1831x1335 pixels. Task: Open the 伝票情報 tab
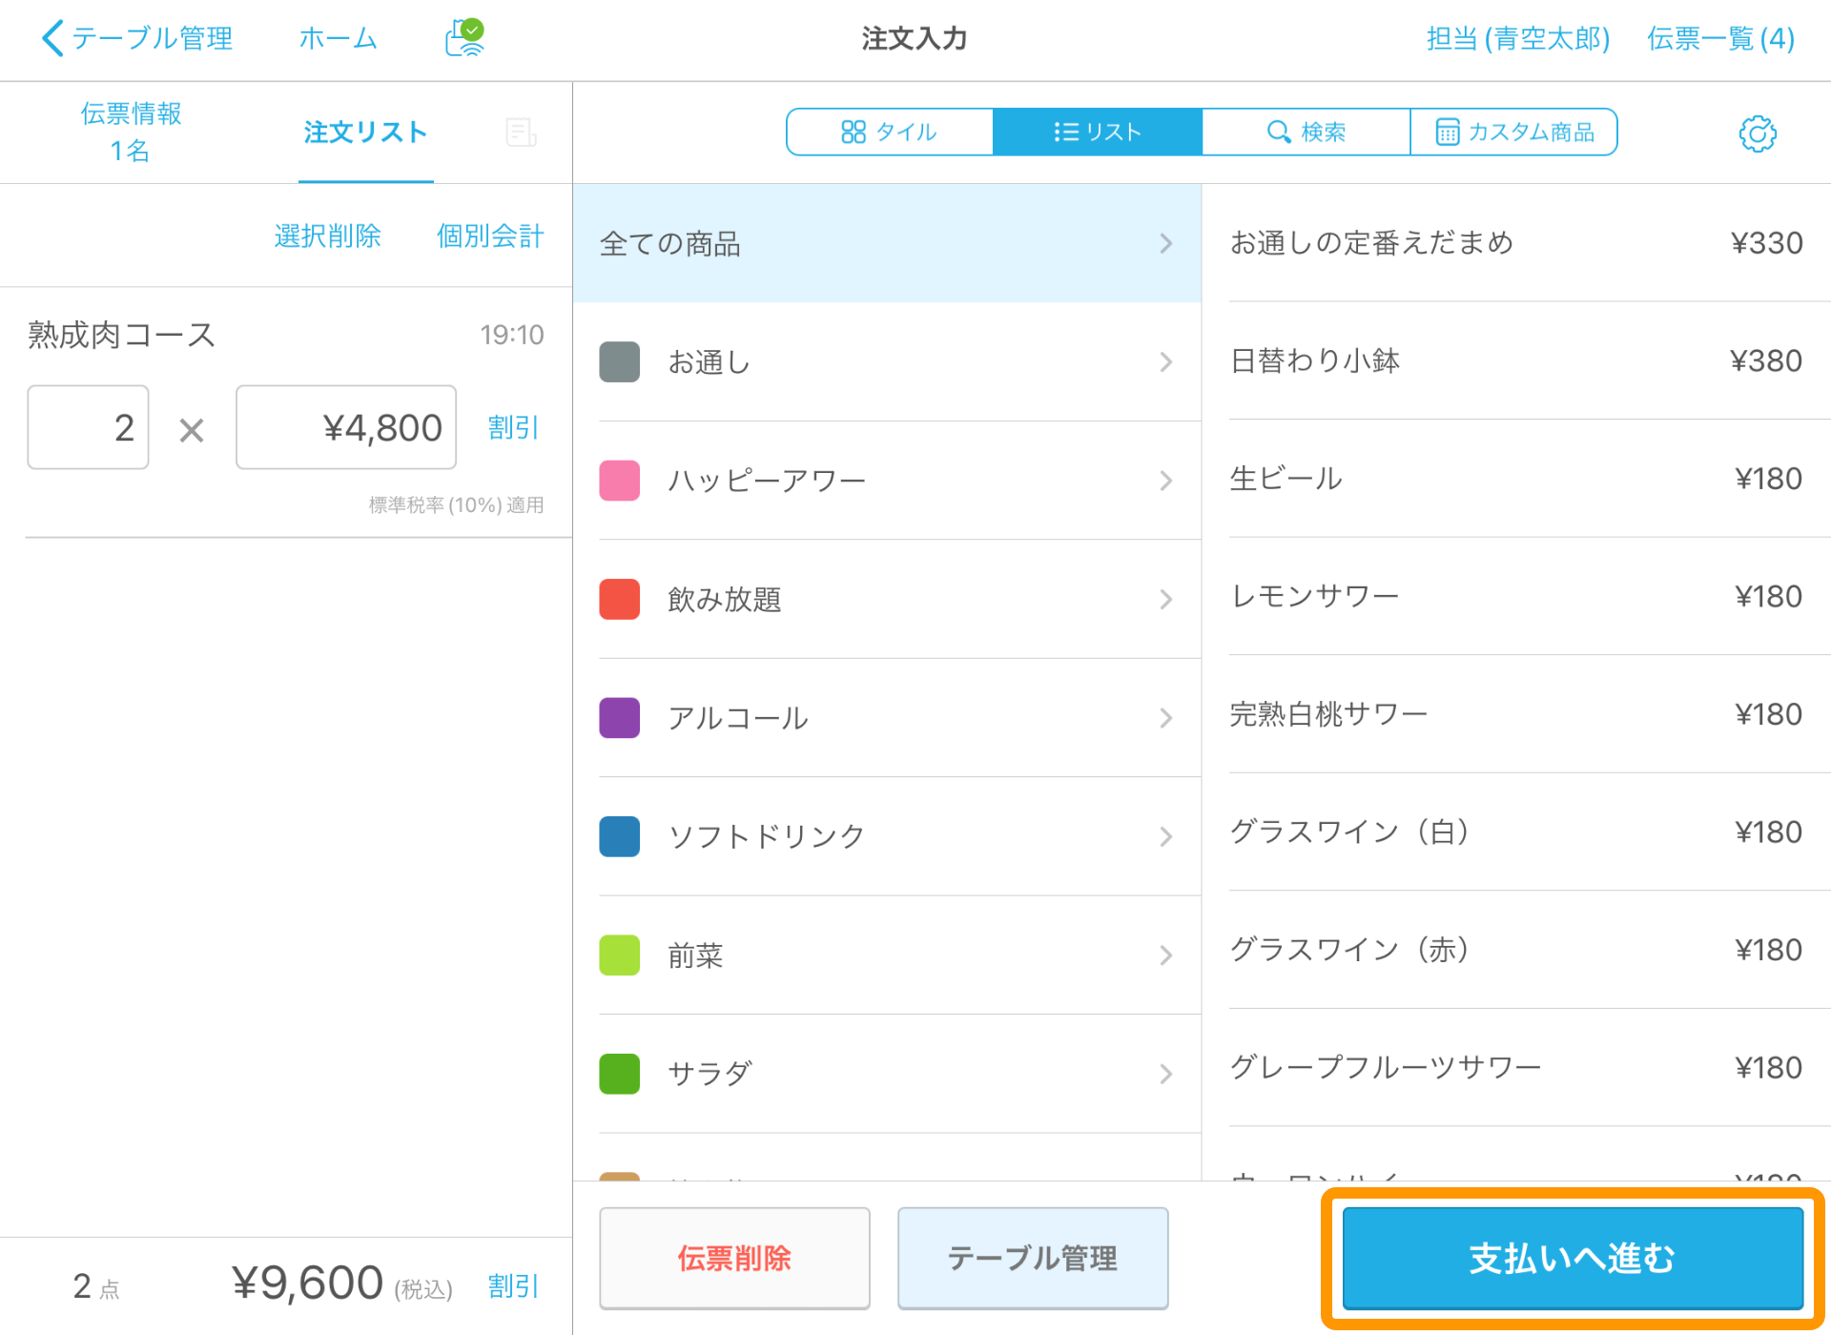point(131,132)
